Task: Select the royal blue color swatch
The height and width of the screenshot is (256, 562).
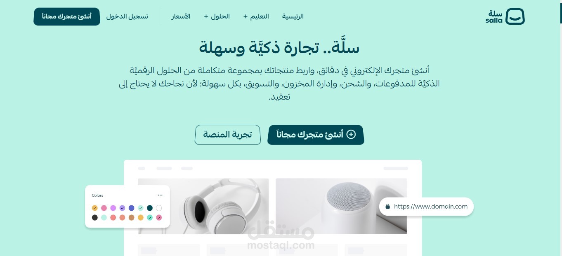Action: tap(131, 208)
